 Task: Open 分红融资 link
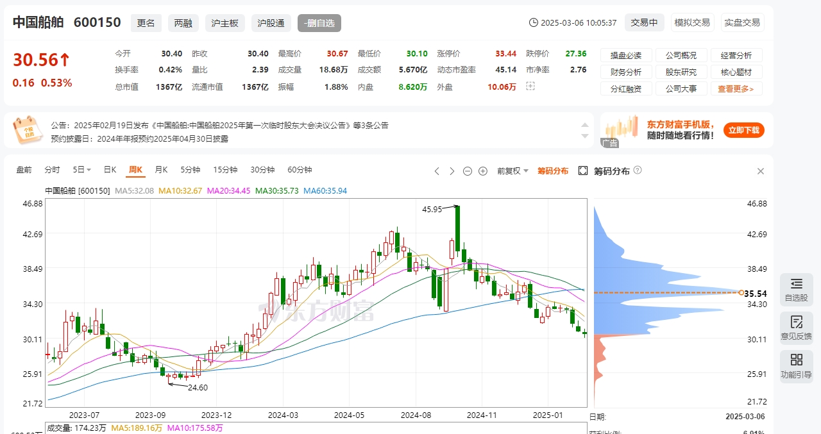[626, 89]
